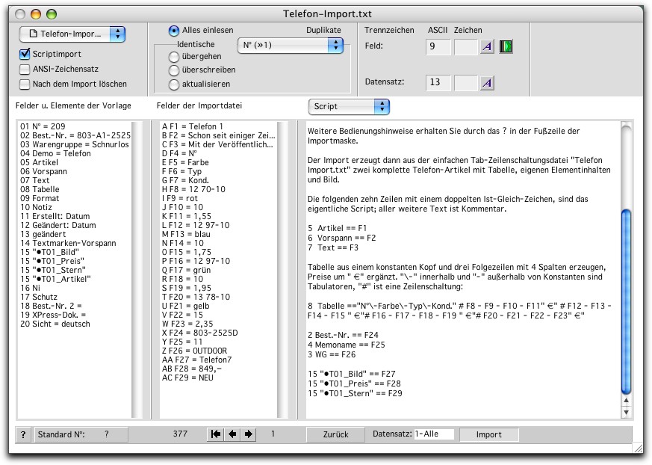Click the Import button
652x465 pixels.
tap(489, 434)
